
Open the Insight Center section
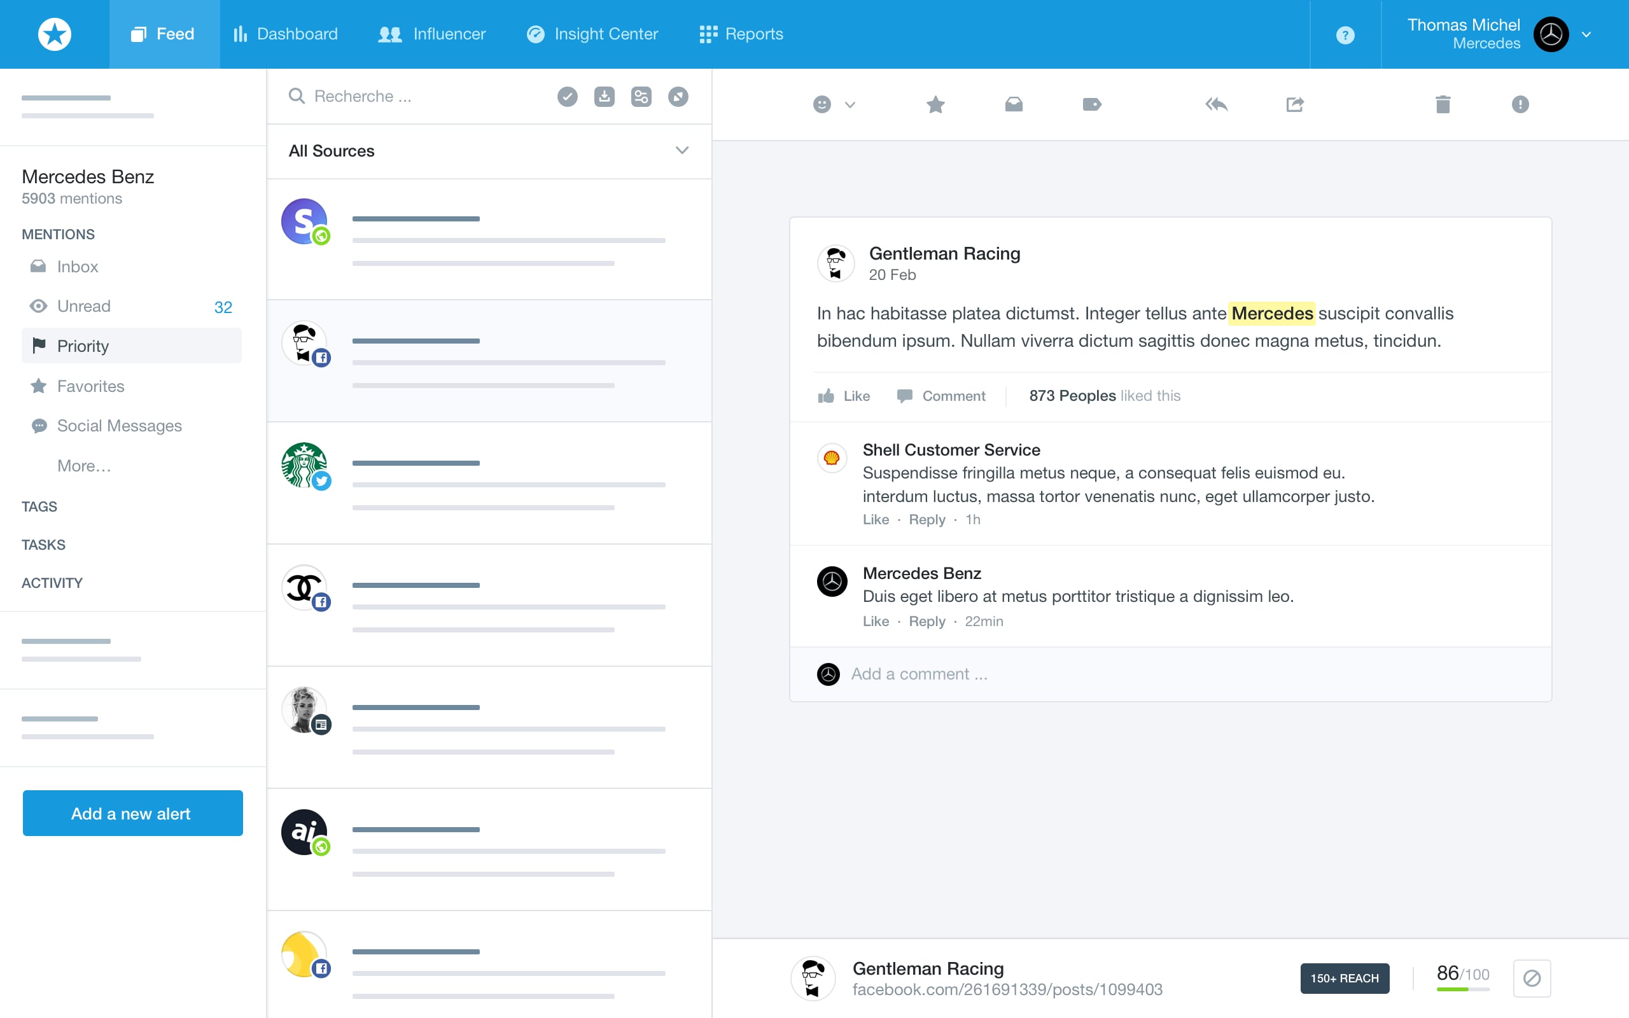tap(592, 34)
